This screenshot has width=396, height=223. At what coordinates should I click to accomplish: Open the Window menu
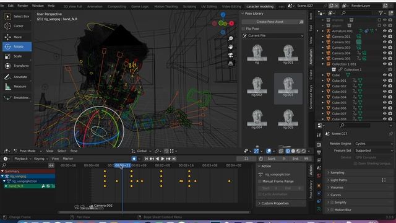(x=38, y=6)
